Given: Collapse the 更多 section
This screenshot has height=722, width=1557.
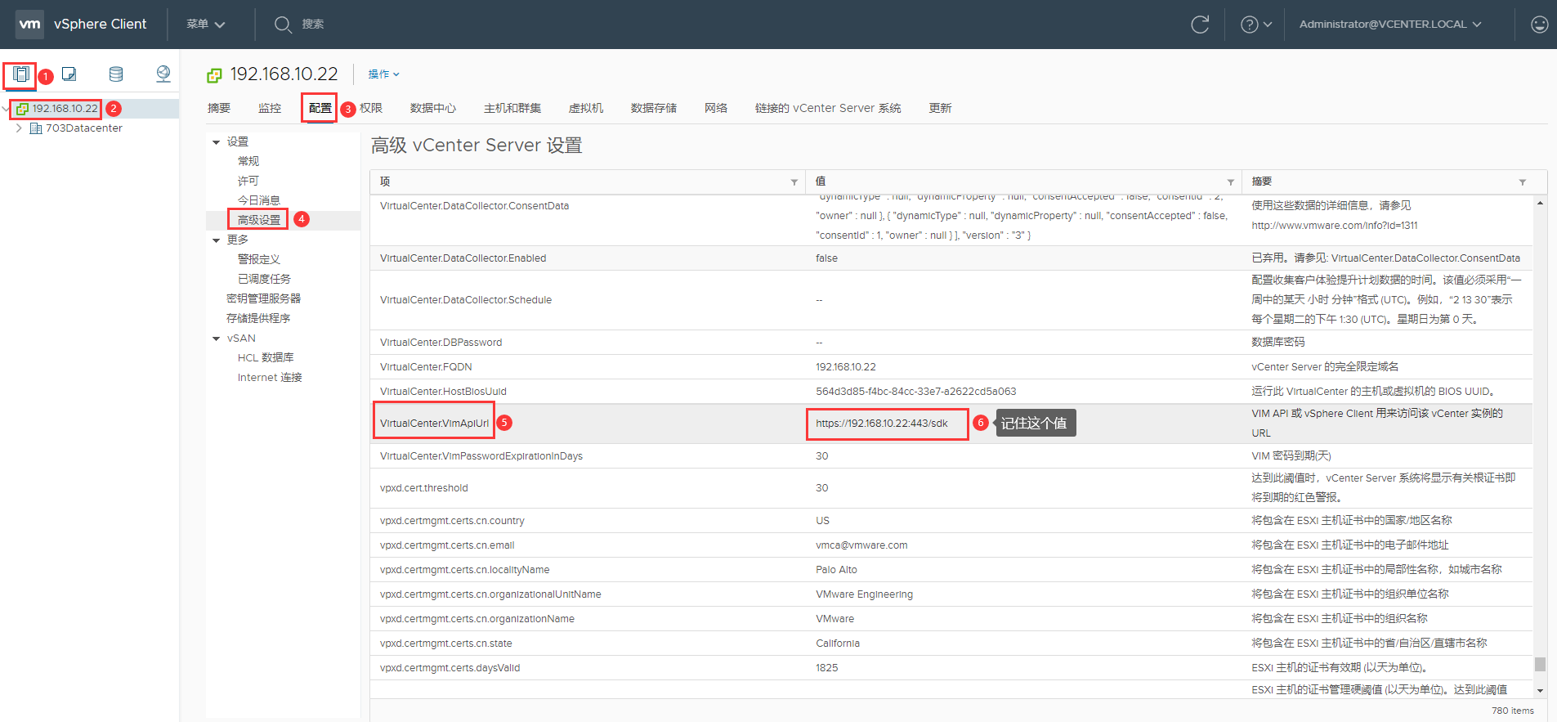Looking at the screenshot, I should pos(217,240).
